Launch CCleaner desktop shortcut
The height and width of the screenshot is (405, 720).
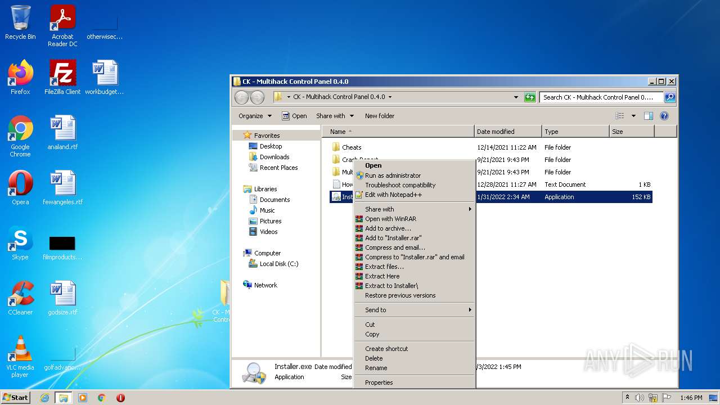(20, 298)
